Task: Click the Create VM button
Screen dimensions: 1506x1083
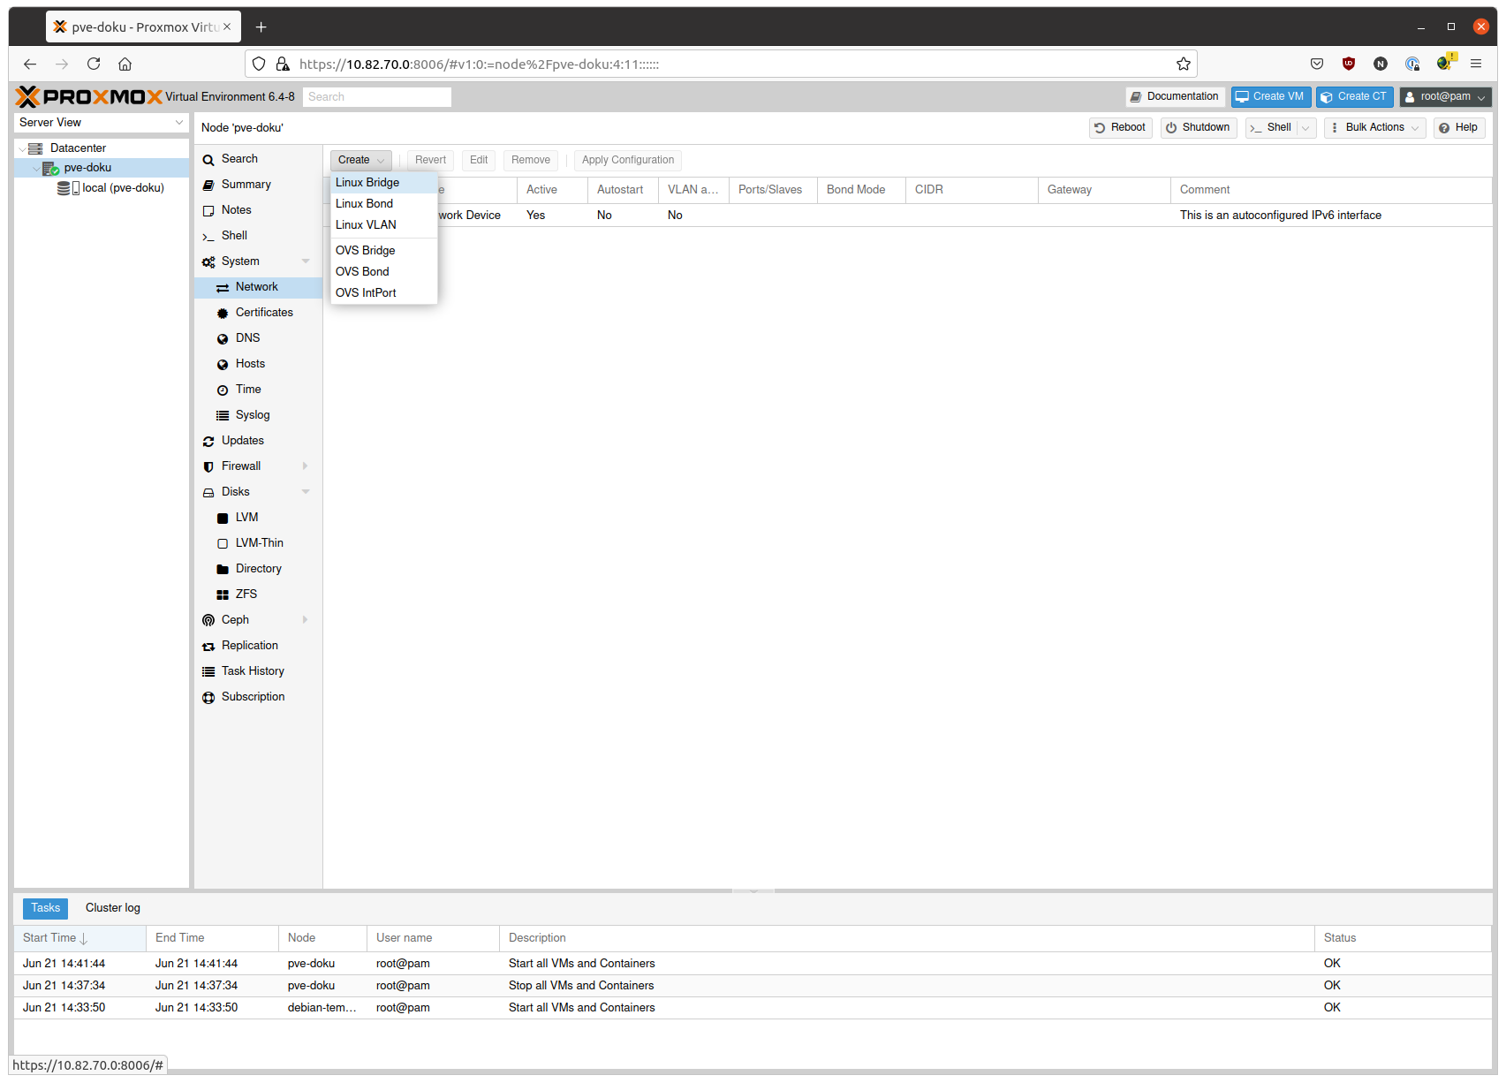Action: pyautogui.click(x=1270, y=97)
